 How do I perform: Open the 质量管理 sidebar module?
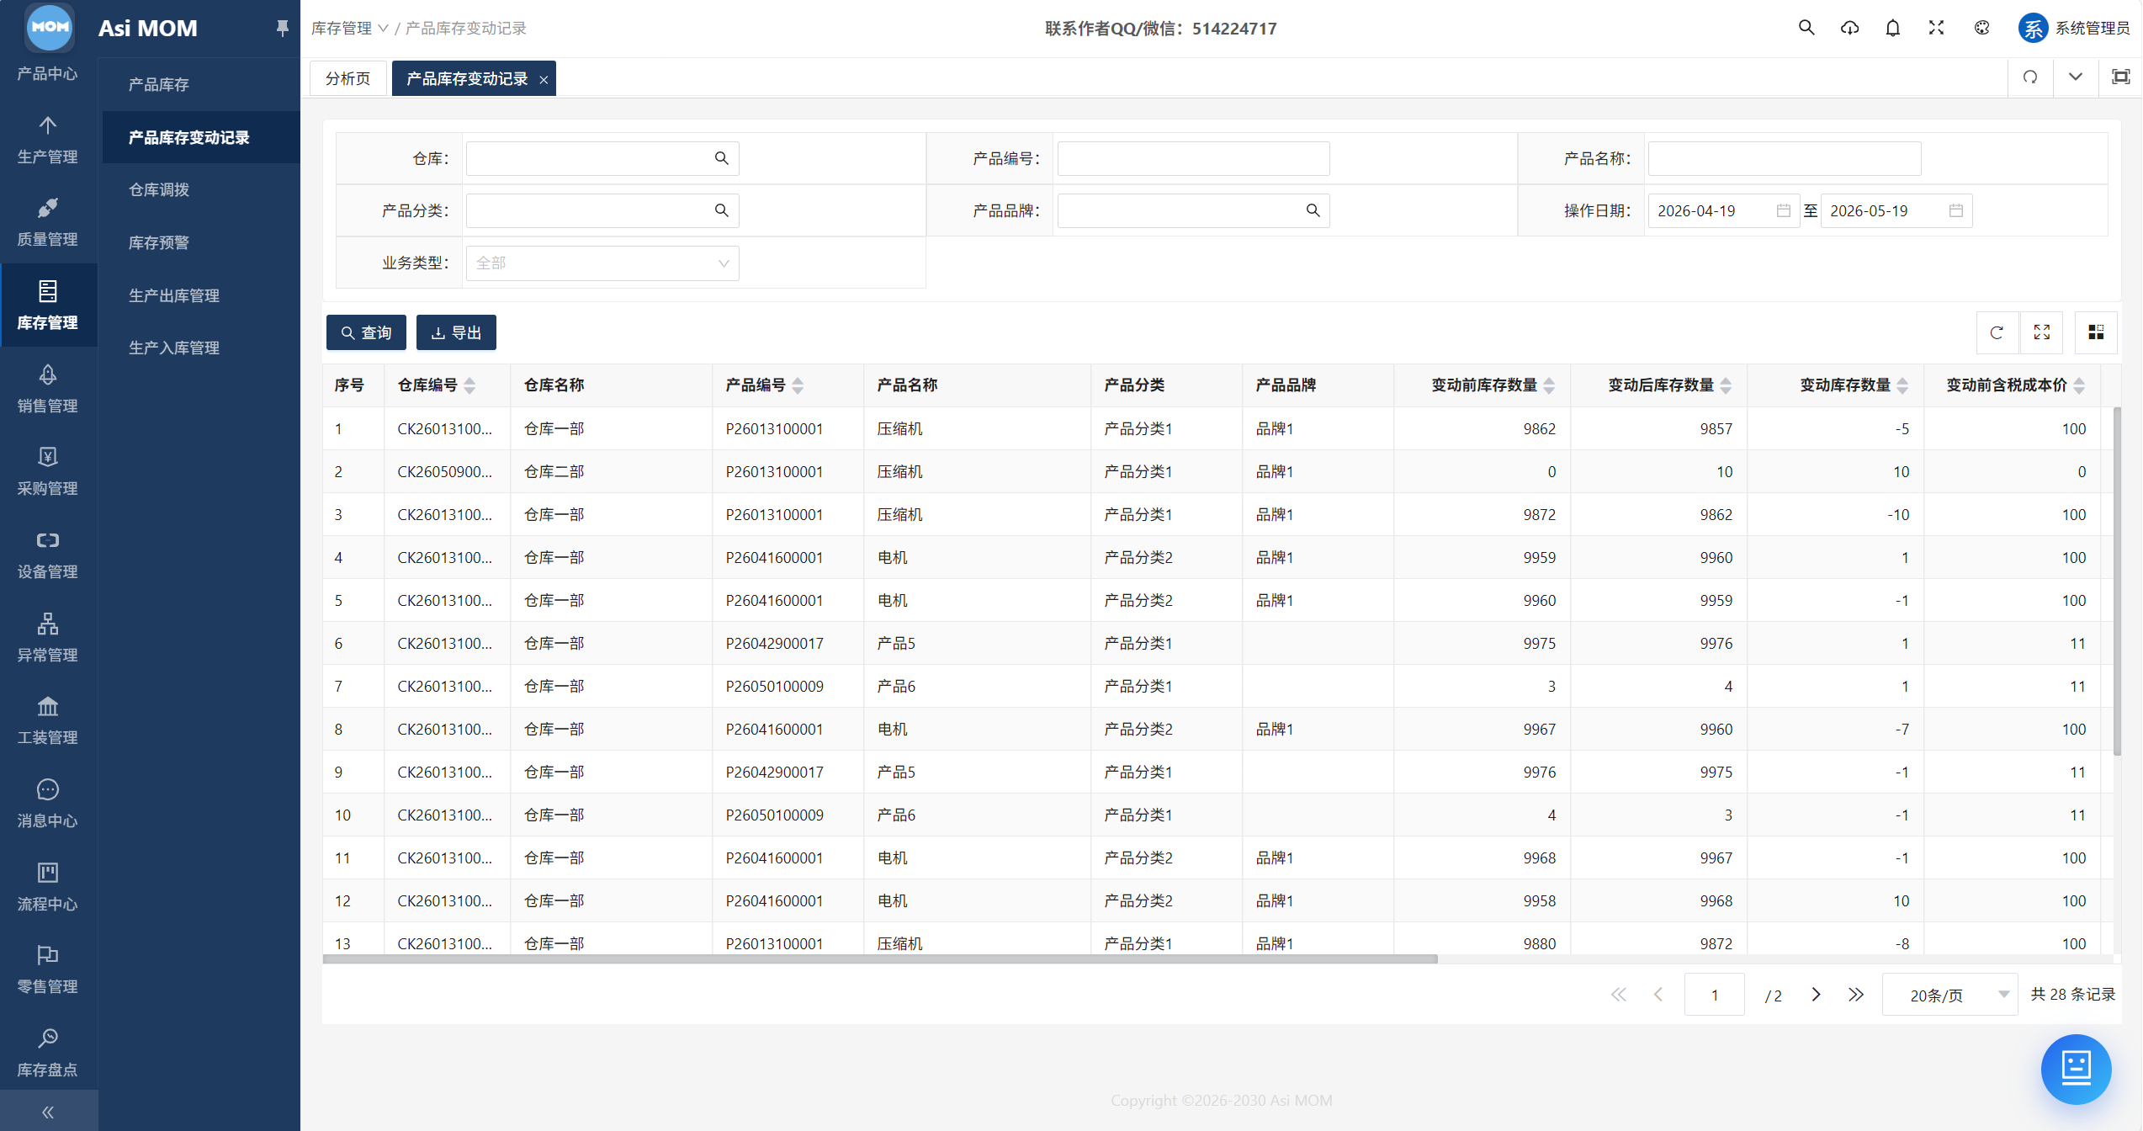(48, 223)
